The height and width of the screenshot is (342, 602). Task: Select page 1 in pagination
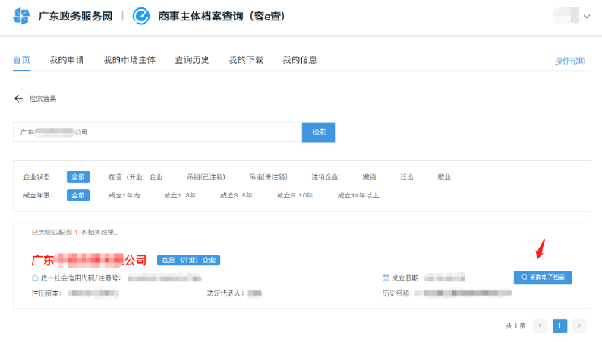tap(559, 326)
